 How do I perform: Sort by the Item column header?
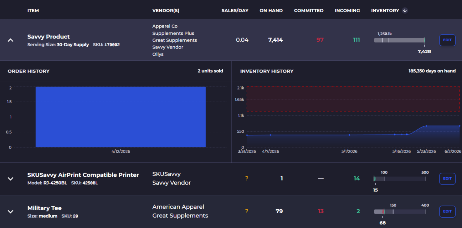33,11
